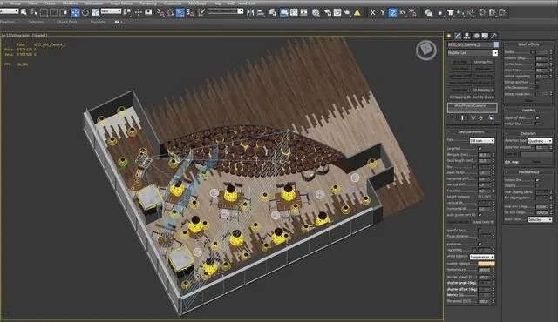Toggle the affect exposure checkbox

(x=537, y=87)
